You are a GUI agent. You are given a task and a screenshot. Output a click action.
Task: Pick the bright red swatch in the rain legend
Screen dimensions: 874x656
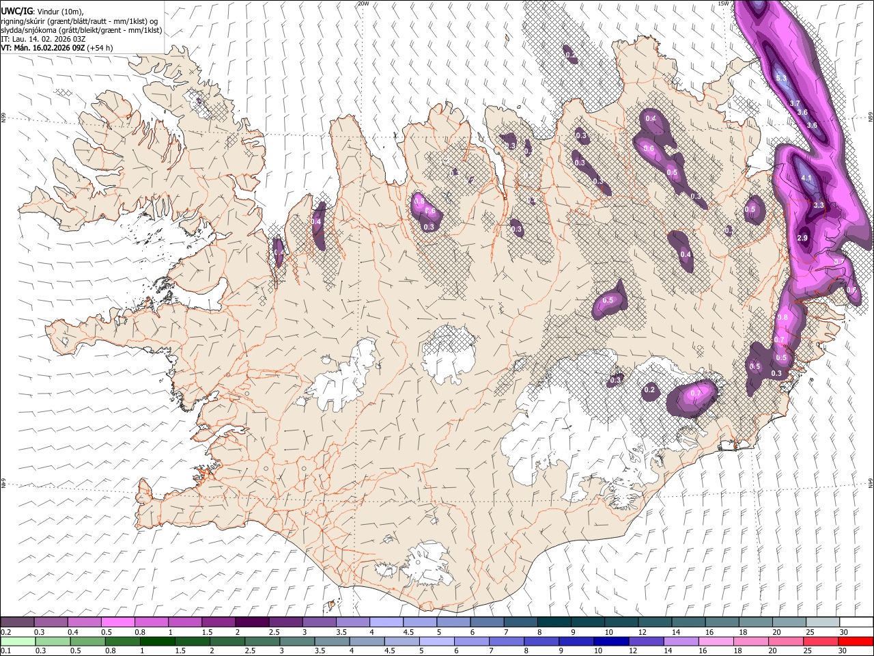click(x=856, y=641)
